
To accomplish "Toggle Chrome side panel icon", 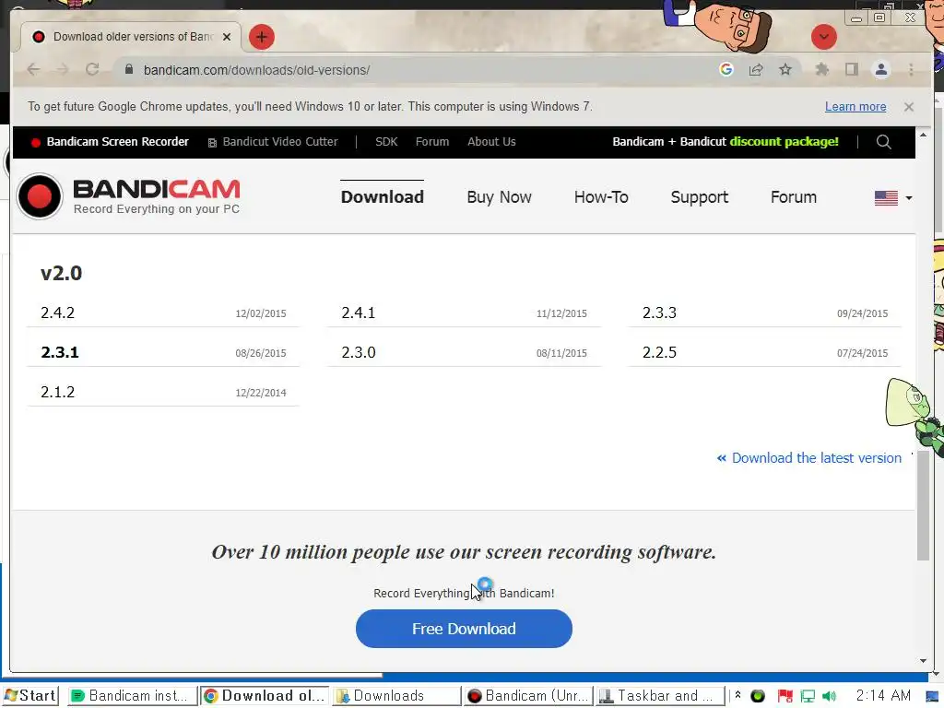I will point(851,70).
